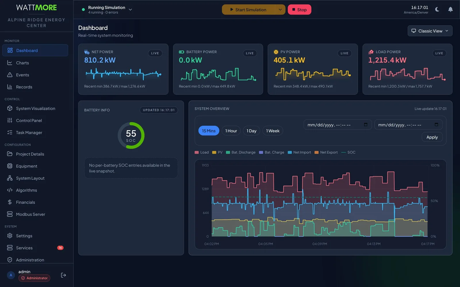Open Dashboard from the sidebar
This screenshot has height=287, width=460.
tap(35, 50)
